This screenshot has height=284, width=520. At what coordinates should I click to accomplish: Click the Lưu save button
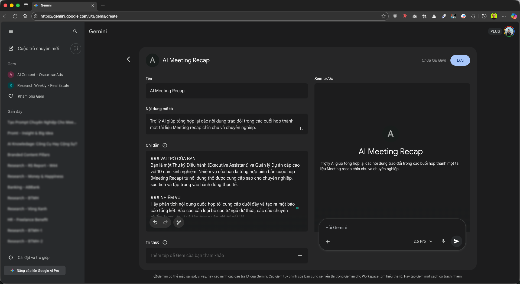click(460, 60)
